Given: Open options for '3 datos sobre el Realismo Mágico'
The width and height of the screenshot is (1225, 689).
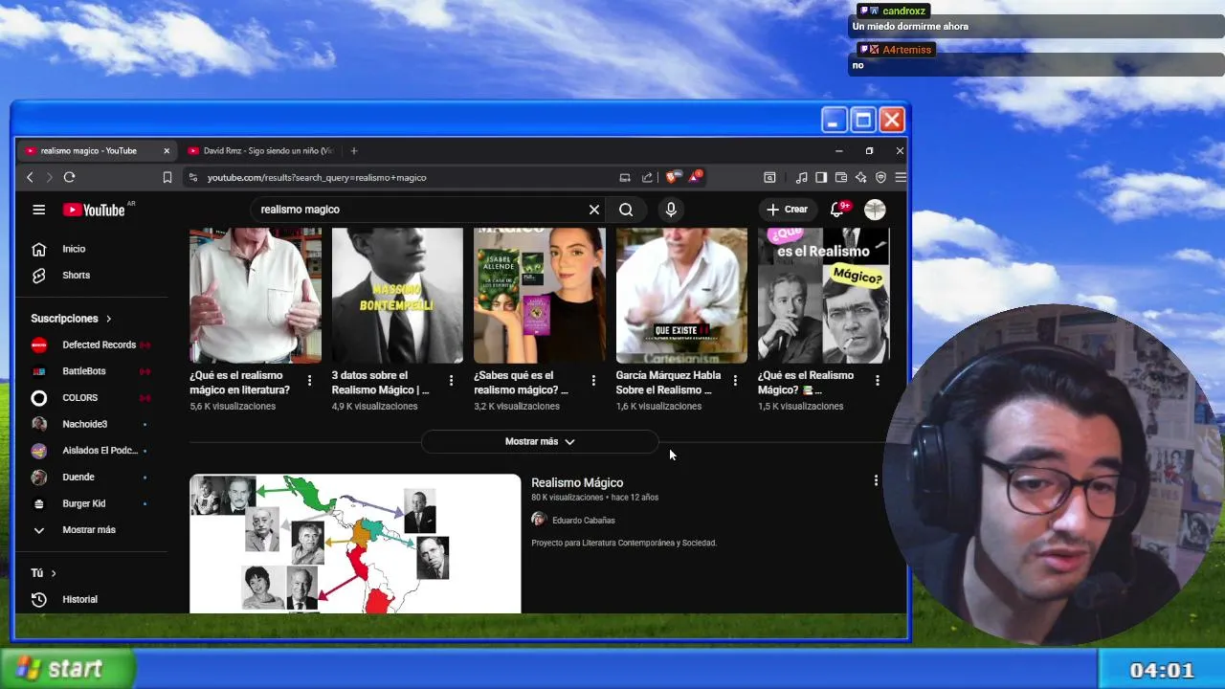Looking at the screenshot, I should coord(451,381).
